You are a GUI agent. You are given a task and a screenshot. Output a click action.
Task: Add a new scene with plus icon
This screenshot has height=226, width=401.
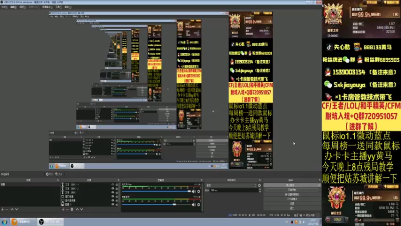pos(3,209)
